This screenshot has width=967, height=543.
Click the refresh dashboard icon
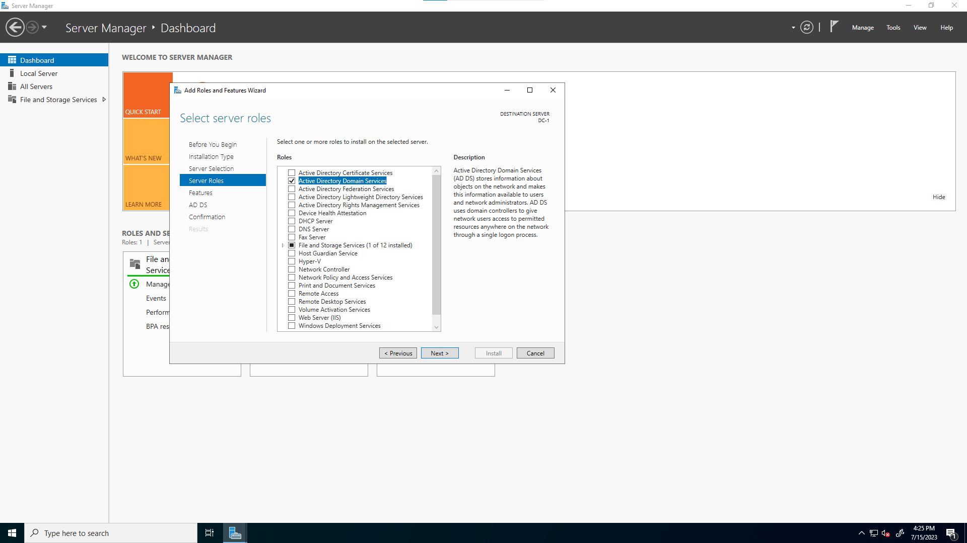click(x=807, y=27)
